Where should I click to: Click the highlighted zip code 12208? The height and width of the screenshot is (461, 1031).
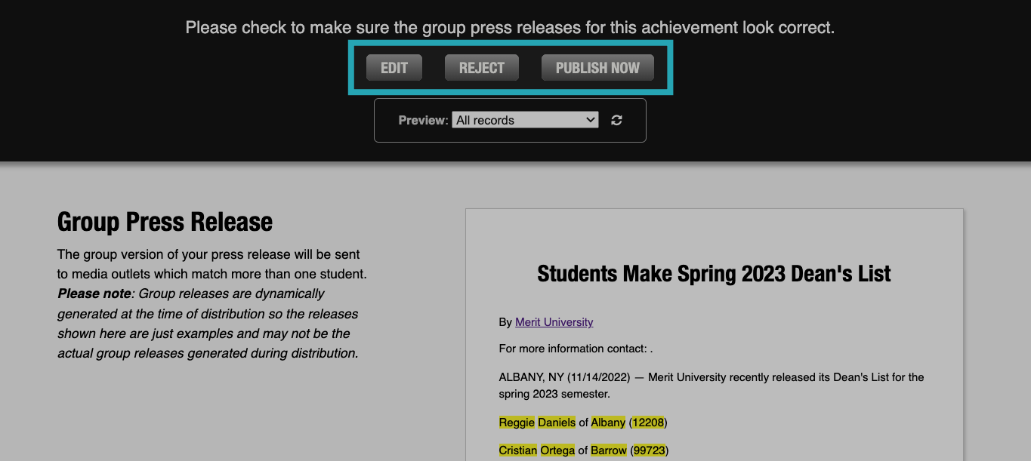coord(647,423)
